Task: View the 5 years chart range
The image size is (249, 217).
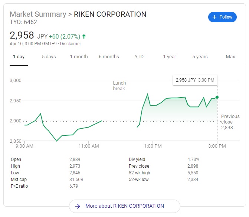Action: tap(200, 57)
